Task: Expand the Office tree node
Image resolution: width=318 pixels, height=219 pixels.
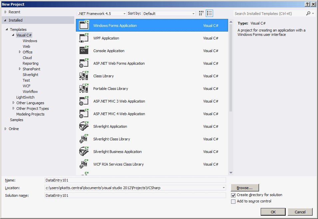Action: pos(20,52)
